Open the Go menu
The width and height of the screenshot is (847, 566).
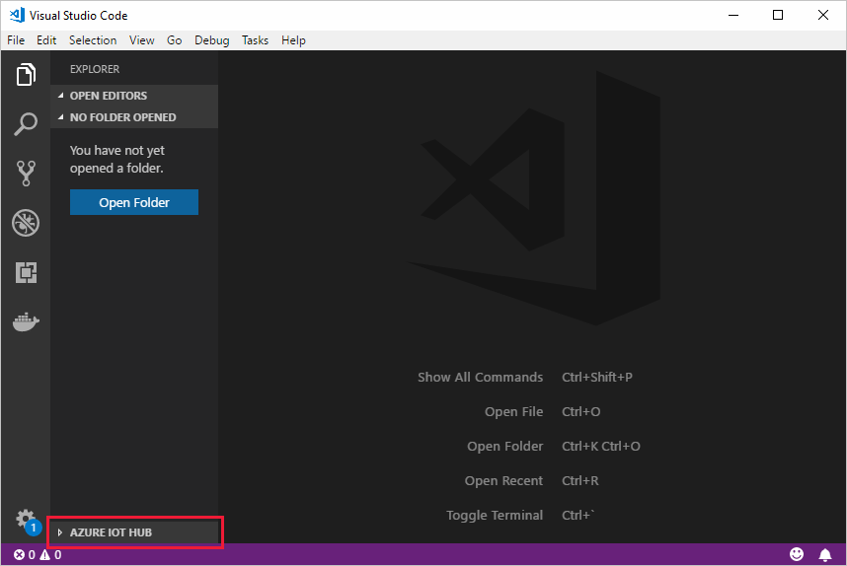(174, 40)
